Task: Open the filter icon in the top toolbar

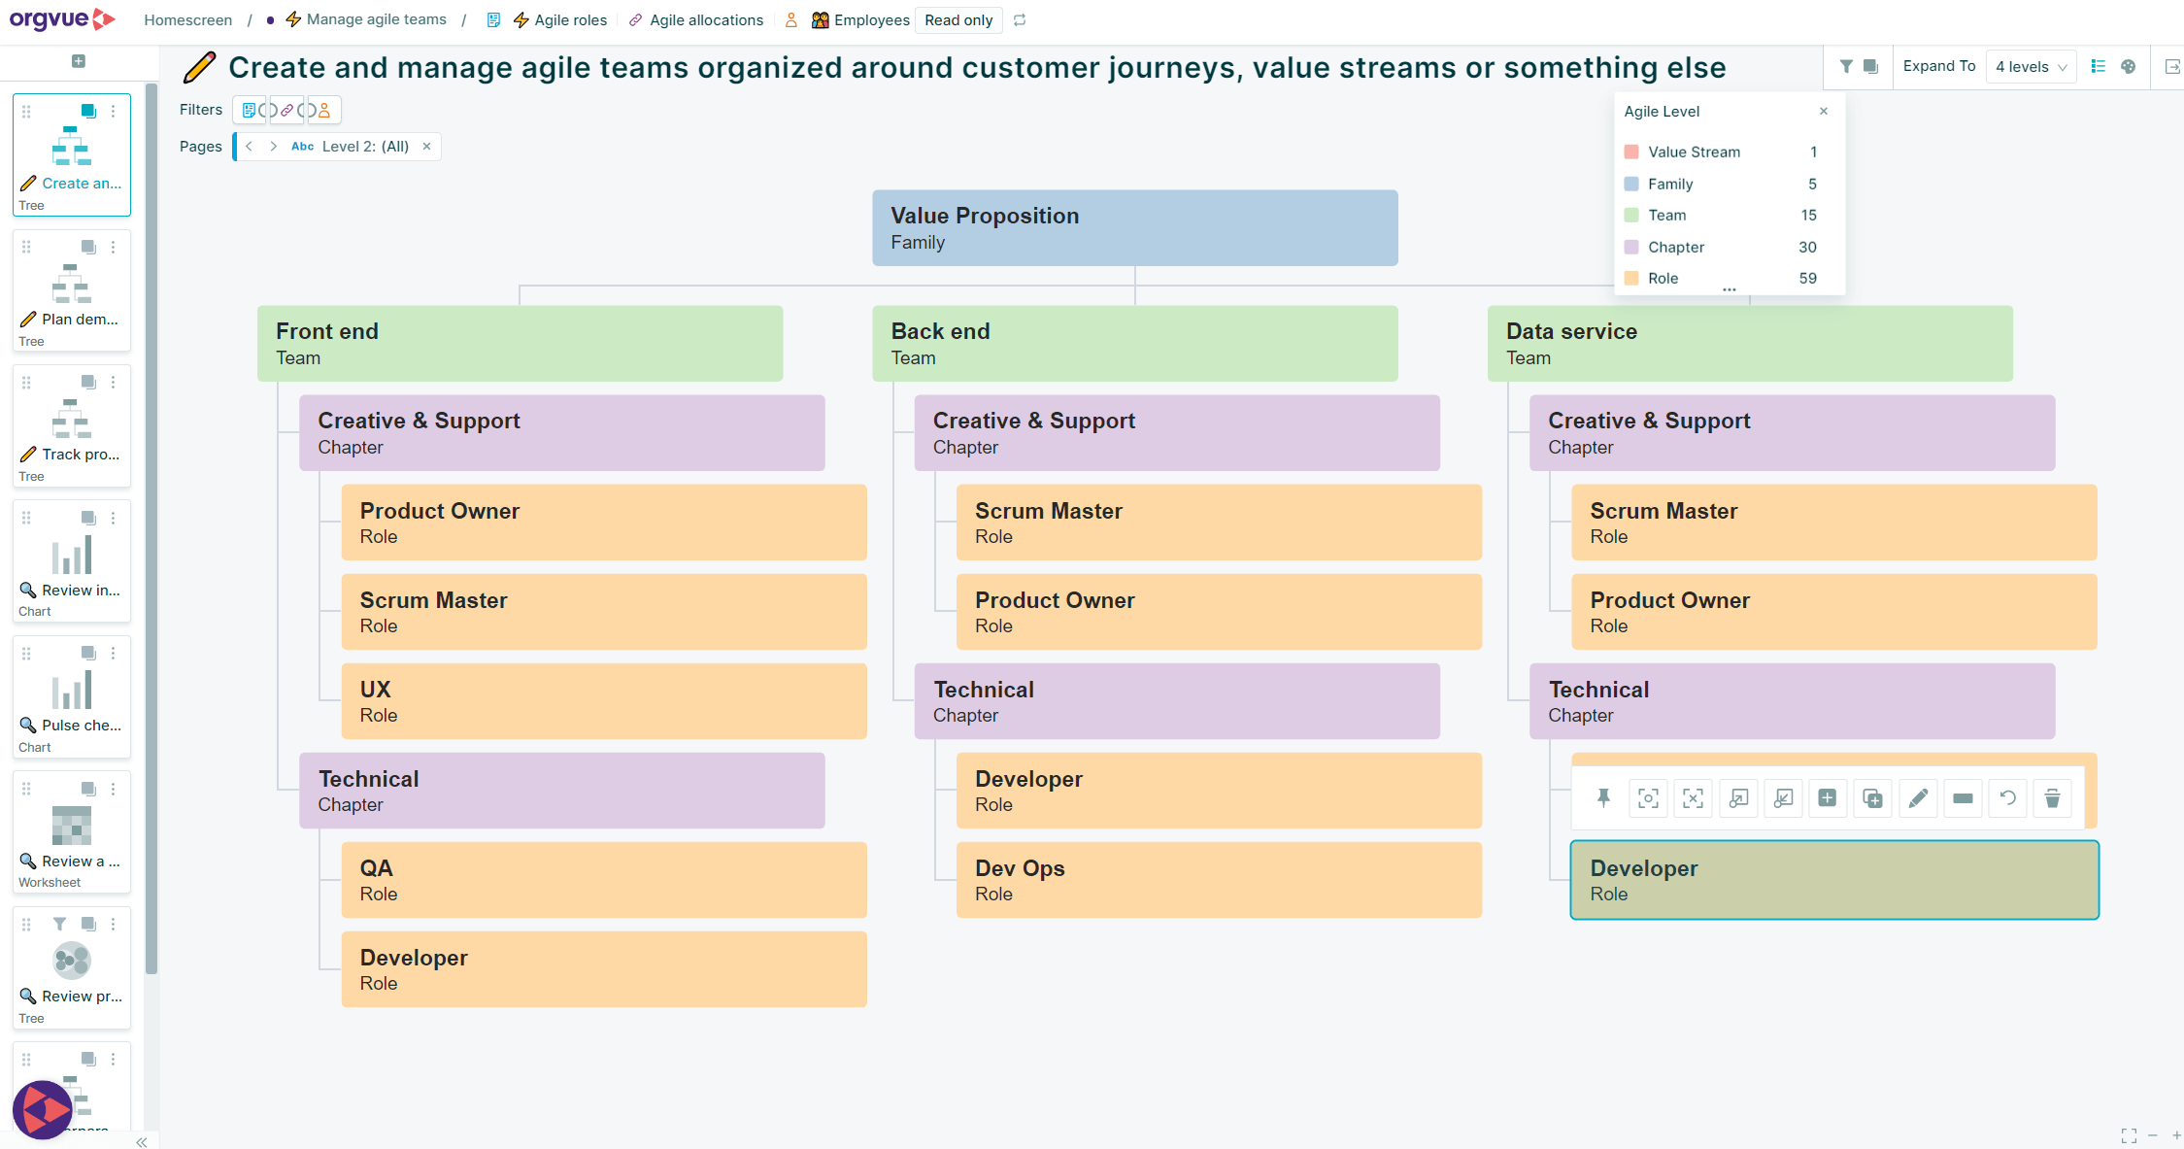Action: 1846,66
